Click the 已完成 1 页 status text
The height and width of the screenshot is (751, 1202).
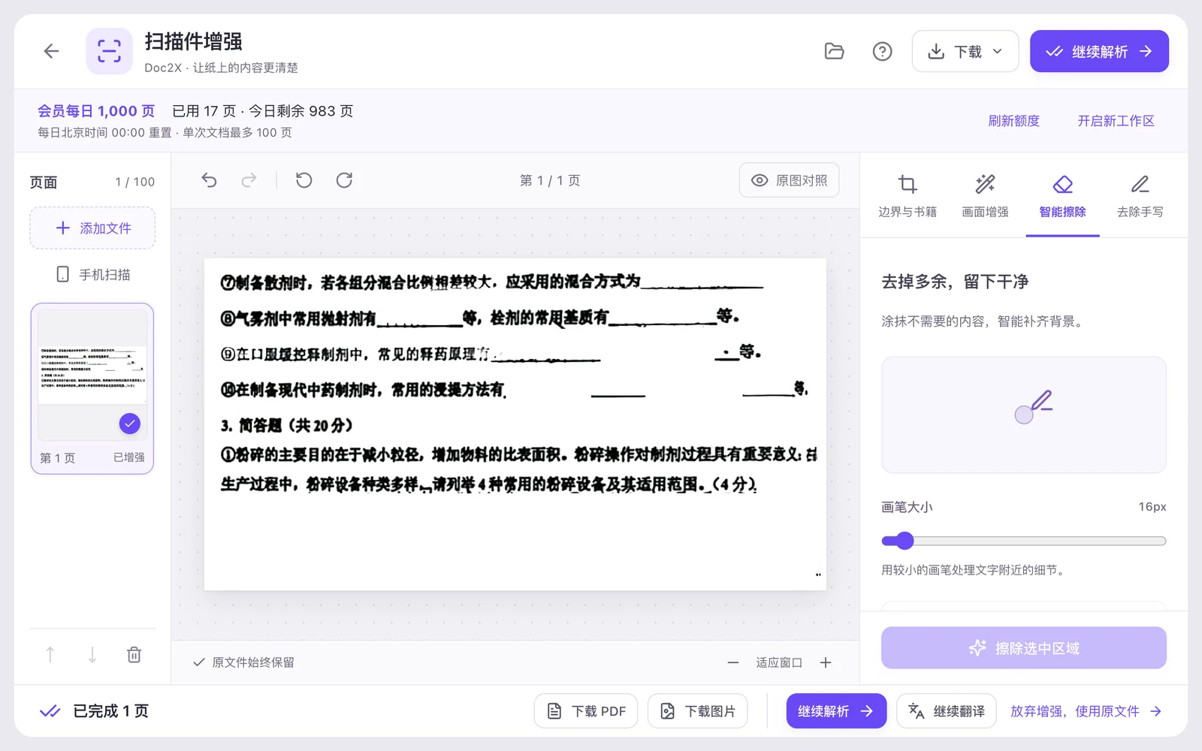[110, 711]
